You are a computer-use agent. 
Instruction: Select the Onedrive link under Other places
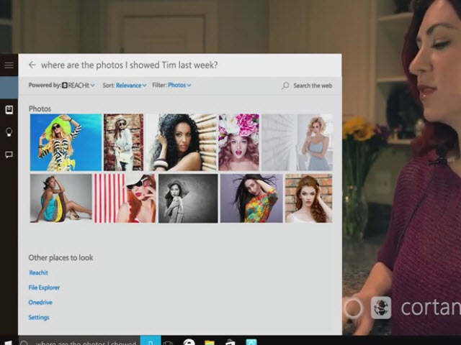coord(40,303)
